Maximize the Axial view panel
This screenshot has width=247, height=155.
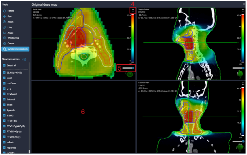pos(133,11)
